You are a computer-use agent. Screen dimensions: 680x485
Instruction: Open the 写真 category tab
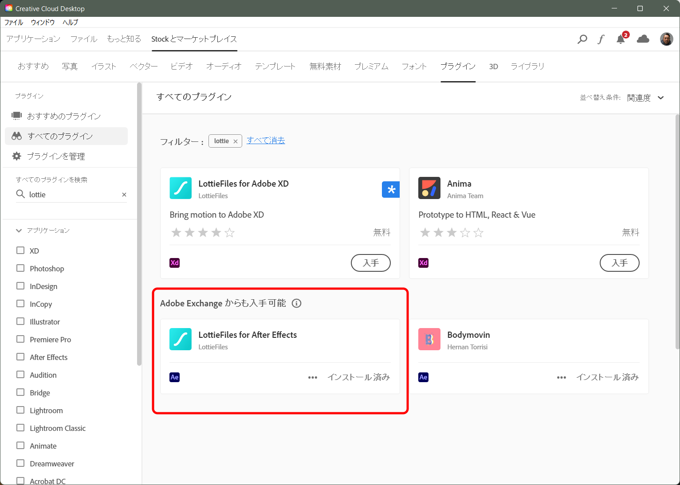tap(70, 66)
